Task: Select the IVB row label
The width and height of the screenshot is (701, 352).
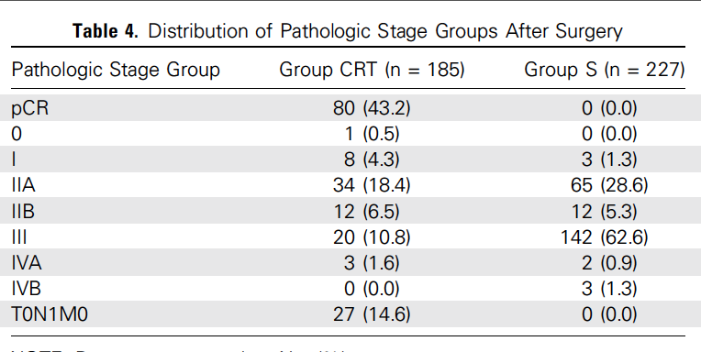Action: point(27,289)
